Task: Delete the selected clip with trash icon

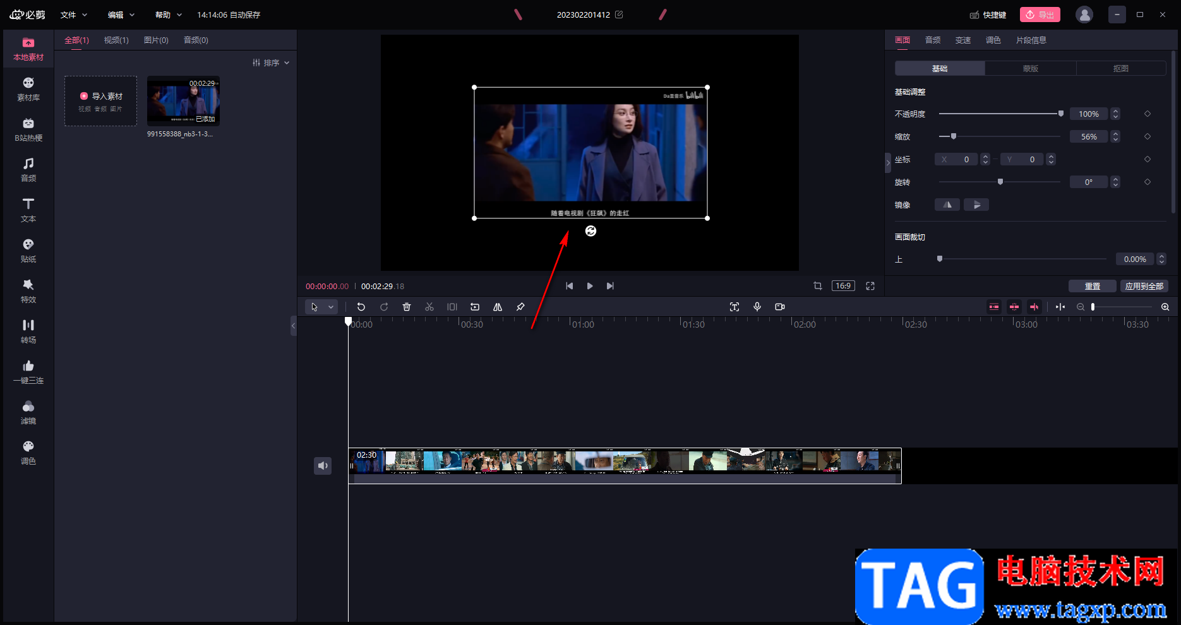Action: tap(407, 307)
